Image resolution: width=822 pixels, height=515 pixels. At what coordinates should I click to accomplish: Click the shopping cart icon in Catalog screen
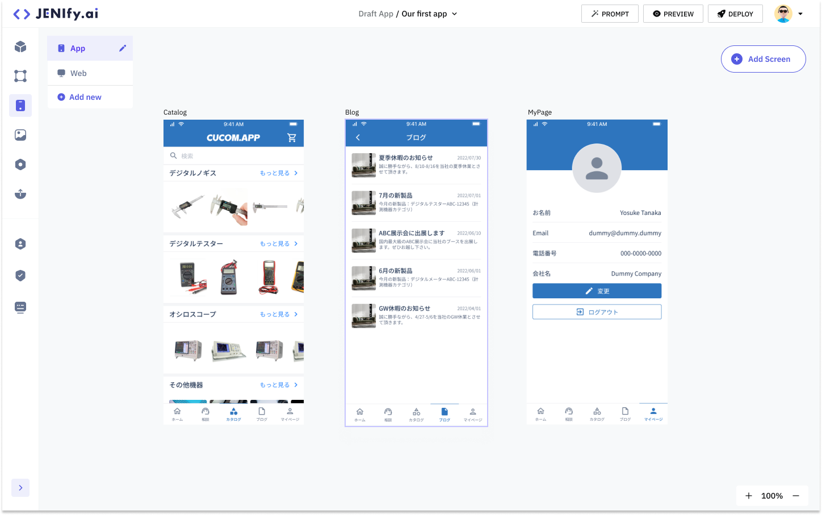[292, 137]
